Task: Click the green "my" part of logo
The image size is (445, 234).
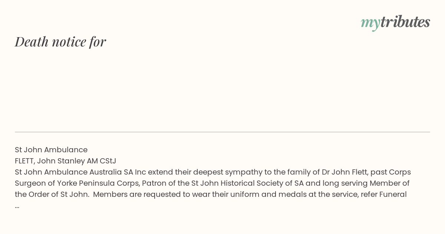Action: point(370,23)
